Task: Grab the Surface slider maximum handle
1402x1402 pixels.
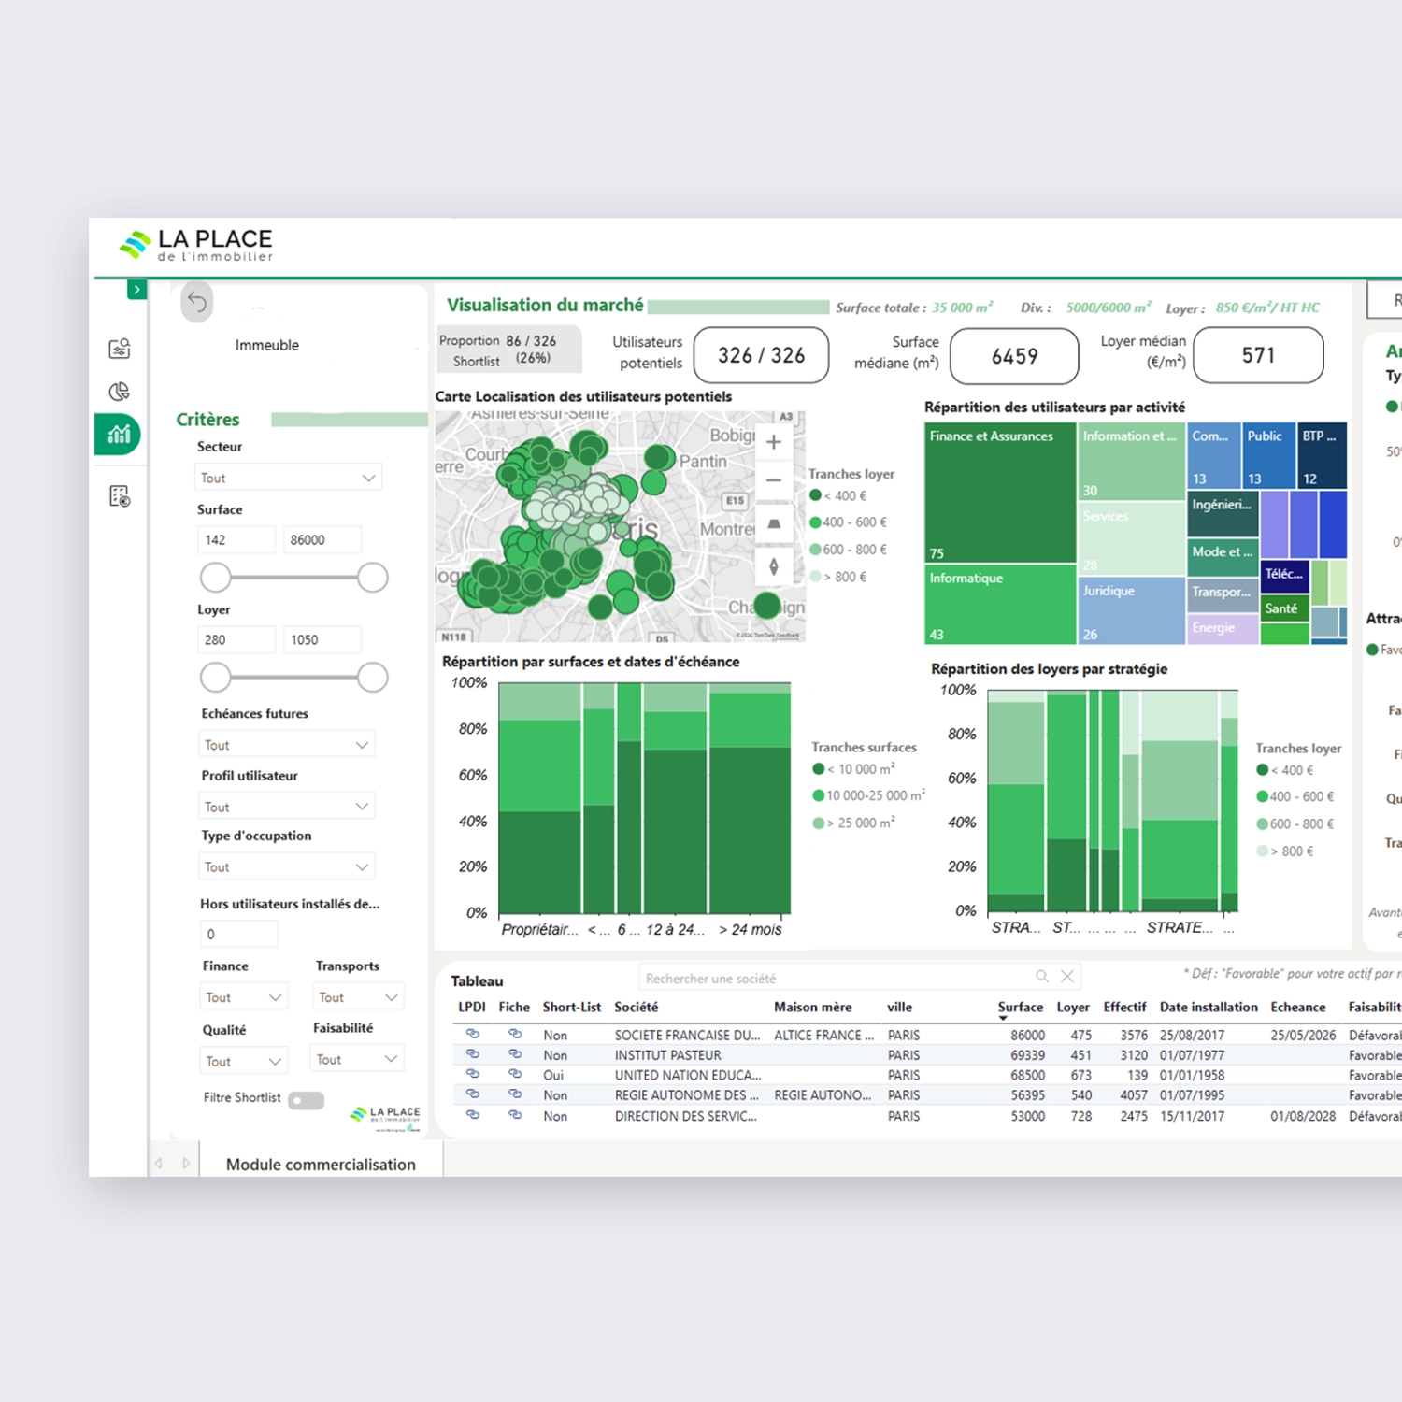Action: click(x=373, y=578)
